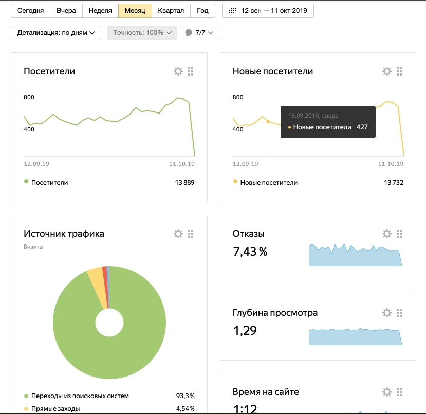Toggle the green Посетители legend series
The width and height of the screenshot is (426, 414).
click(49, 182)
